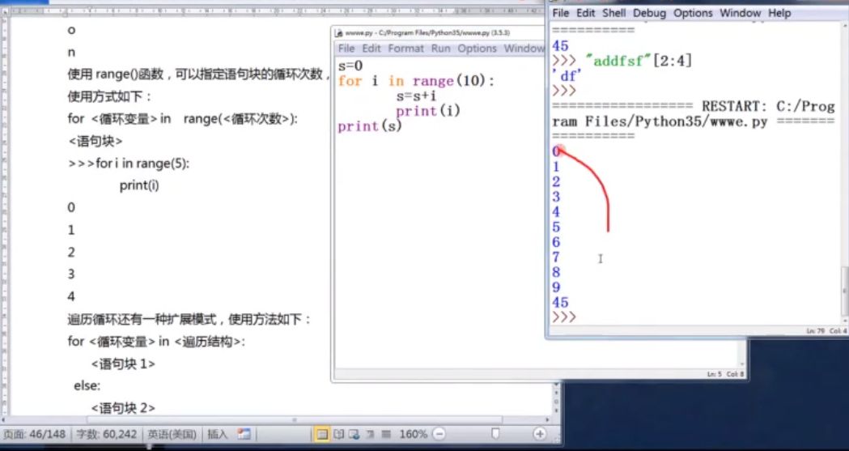849x451 pixels.
Task: Switch to Web Layout view icon
Action: point(354,434)
